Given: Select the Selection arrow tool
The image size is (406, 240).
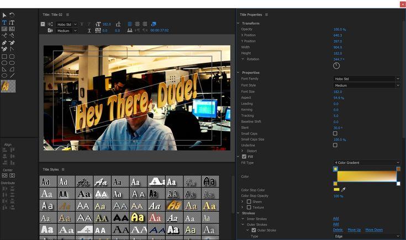Looking at the screenshot, I should coord(4,15).
